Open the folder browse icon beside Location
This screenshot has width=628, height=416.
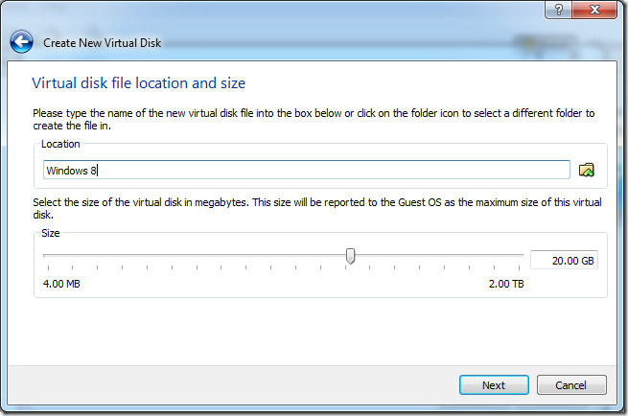pyautogui.click(x=587, y=171)
